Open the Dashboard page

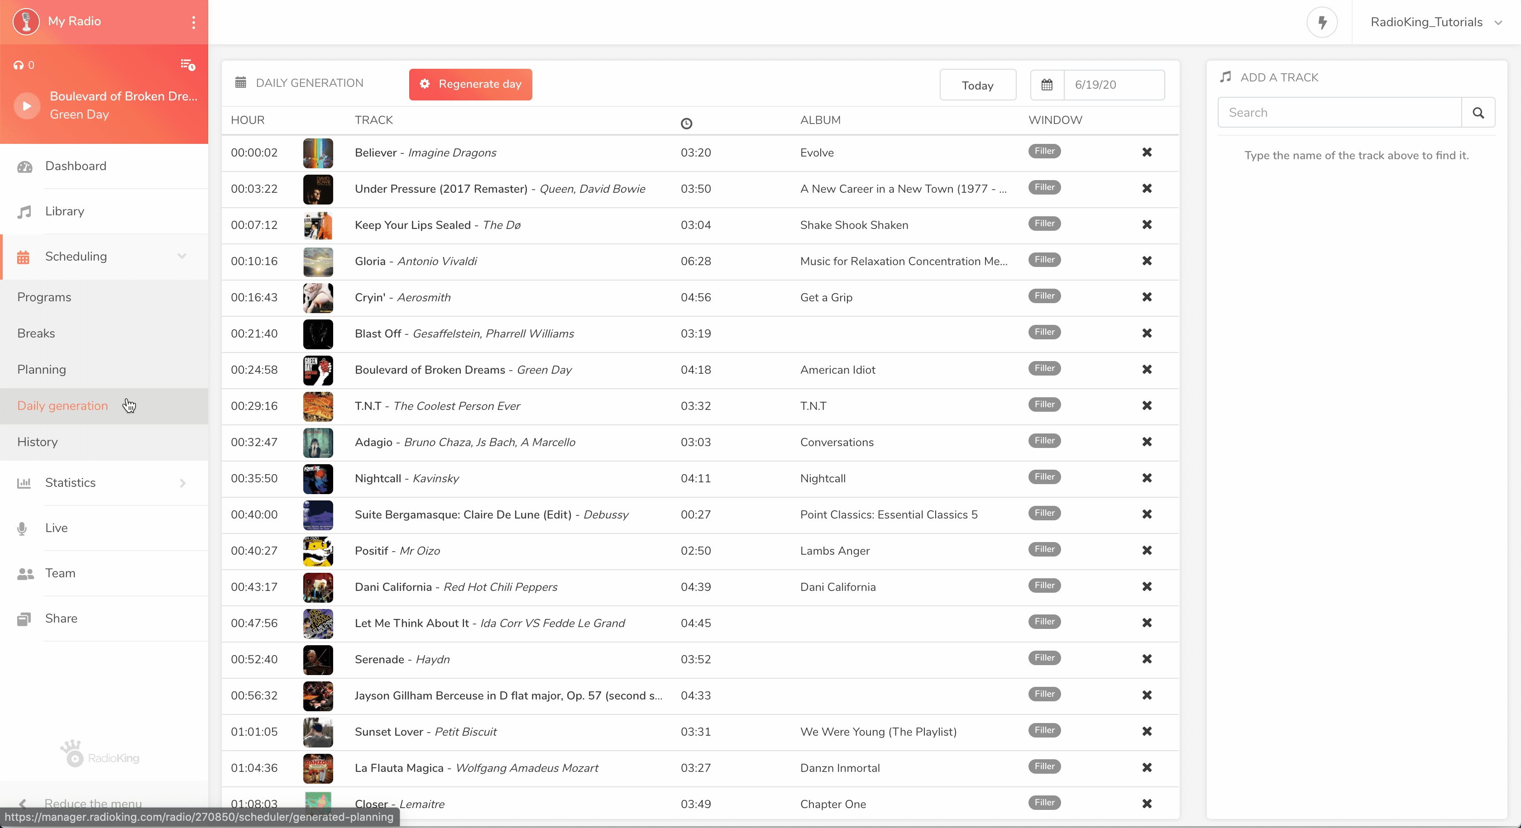[76, 166]
